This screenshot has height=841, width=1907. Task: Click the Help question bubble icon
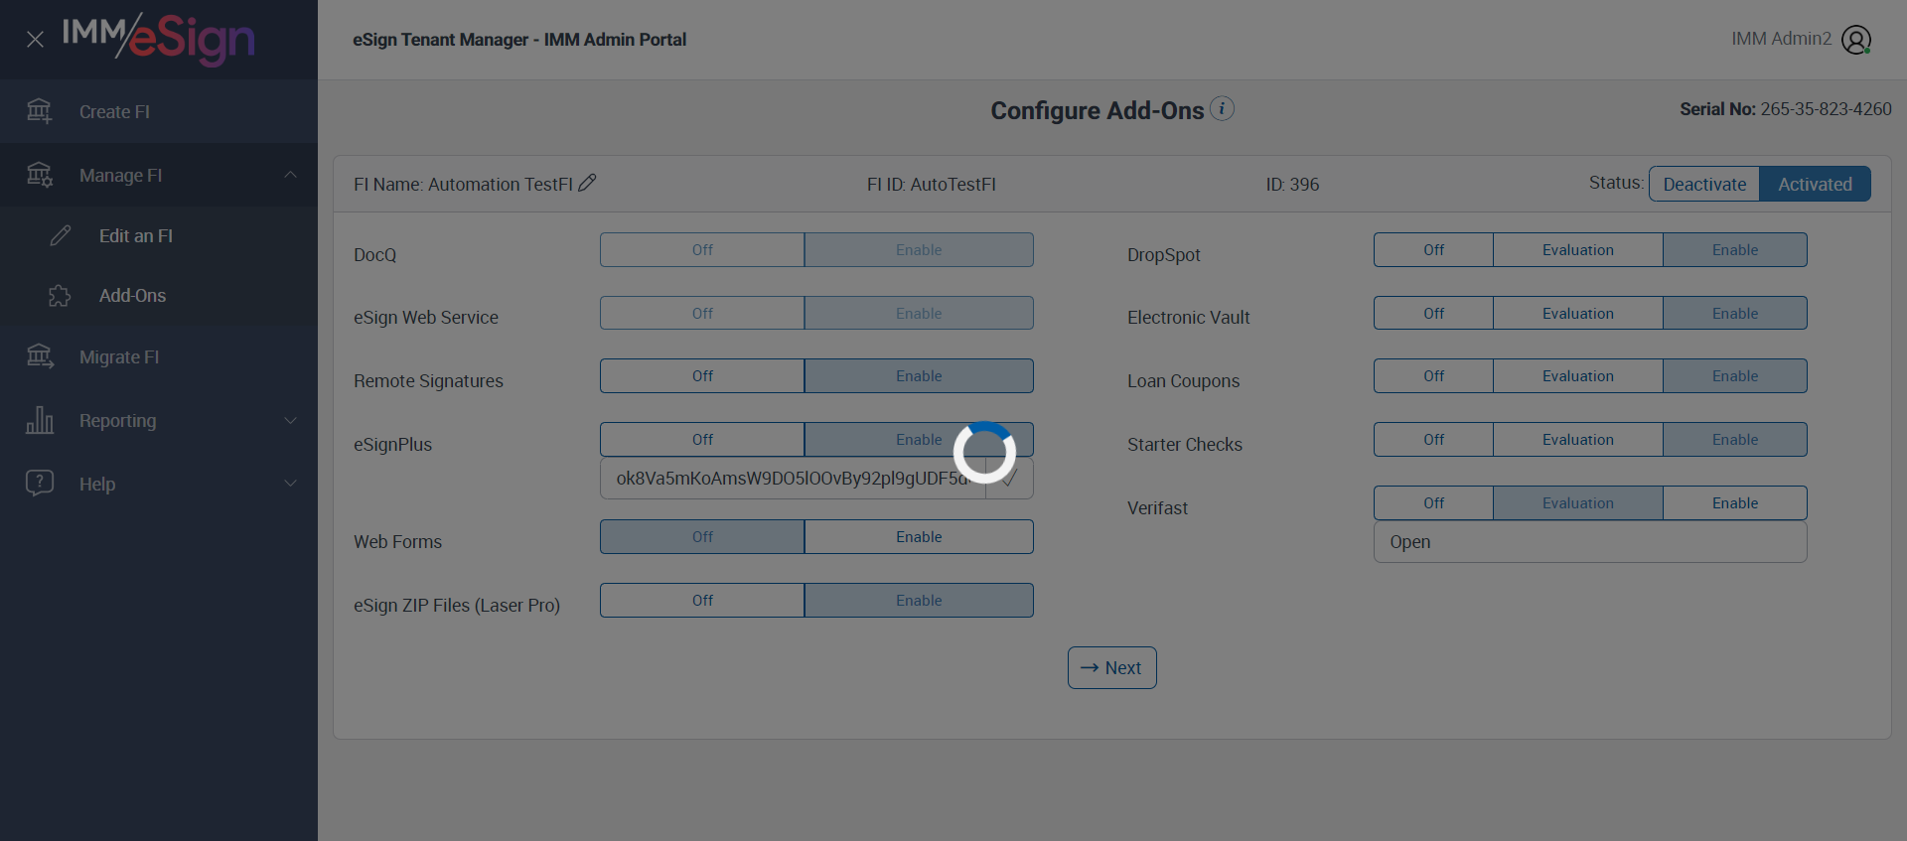40,484
